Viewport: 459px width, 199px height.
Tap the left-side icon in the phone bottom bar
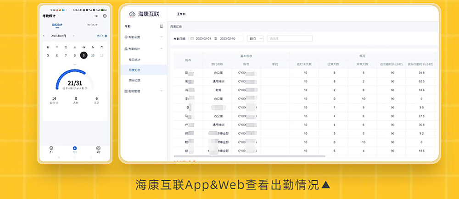point(51,148)
